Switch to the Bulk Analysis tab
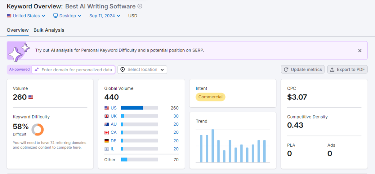The width and height of the screenshot is (375, 174). pos(49,30)
